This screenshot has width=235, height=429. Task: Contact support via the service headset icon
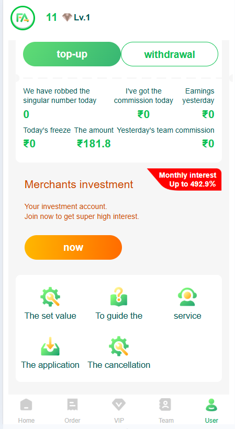(x=187, y=297)
